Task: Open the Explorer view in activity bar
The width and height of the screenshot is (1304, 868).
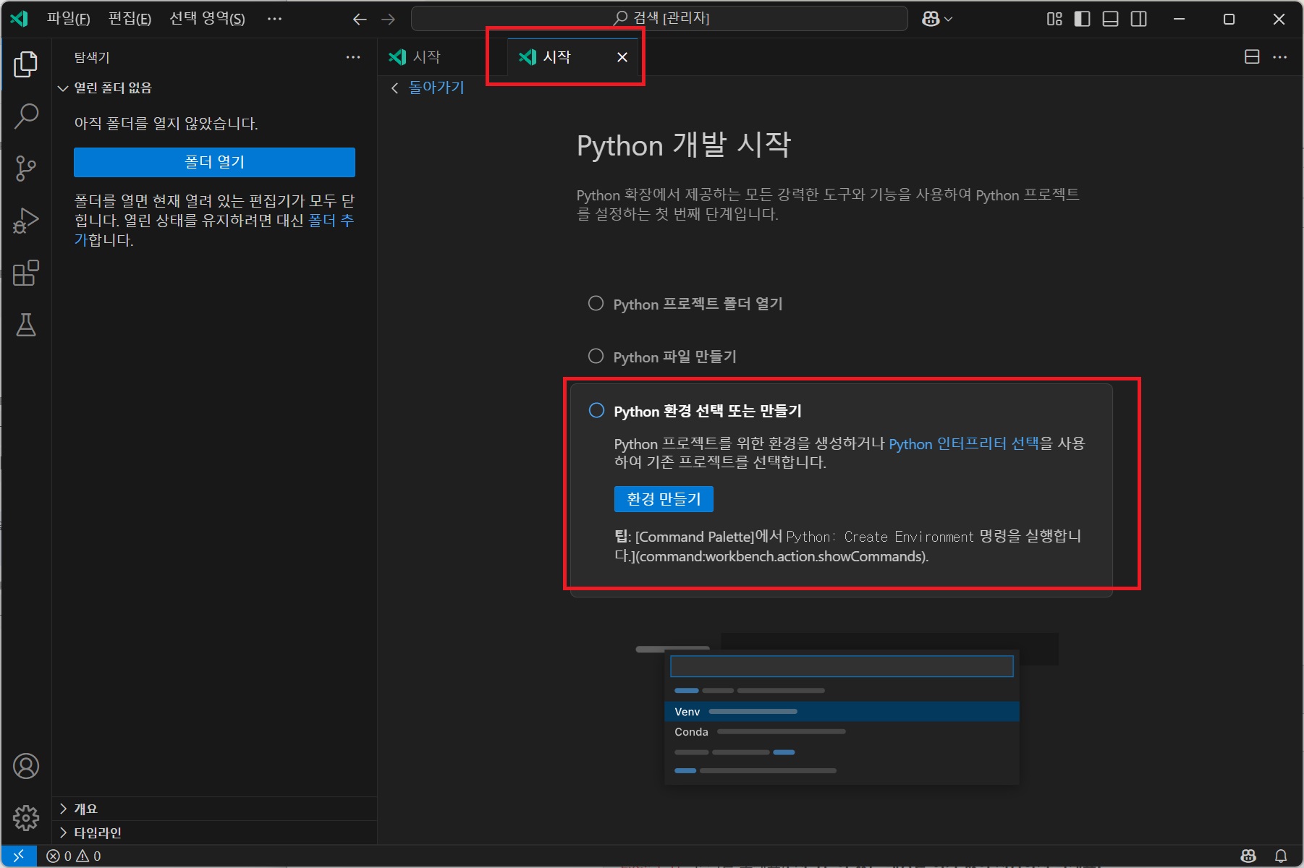Action: coord(26,64)
